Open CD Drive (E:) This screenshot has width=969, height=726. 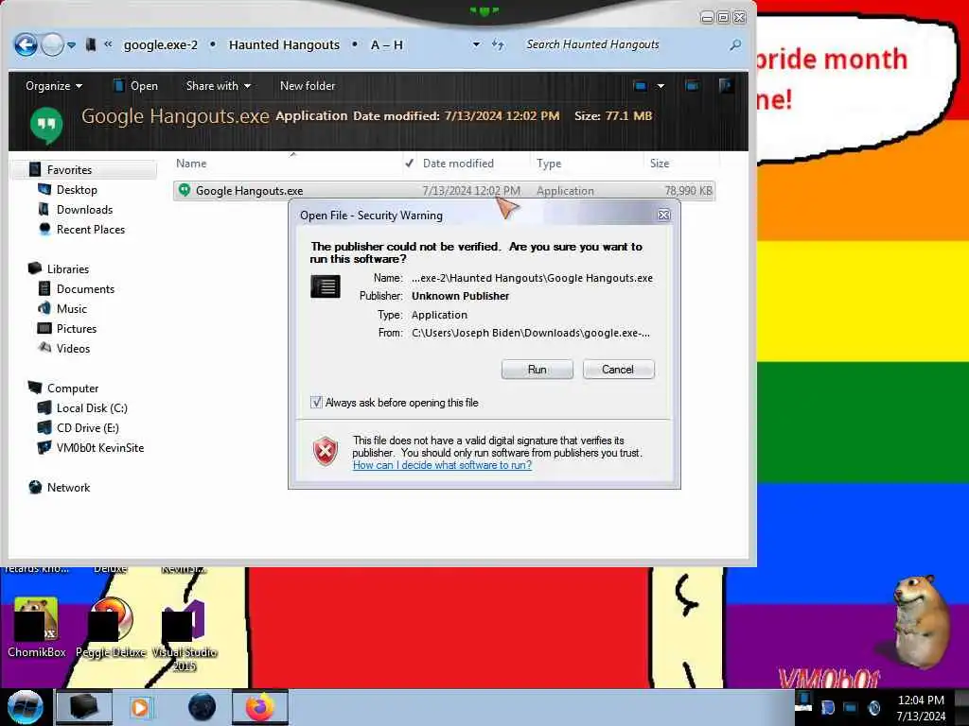click(88, 428)
